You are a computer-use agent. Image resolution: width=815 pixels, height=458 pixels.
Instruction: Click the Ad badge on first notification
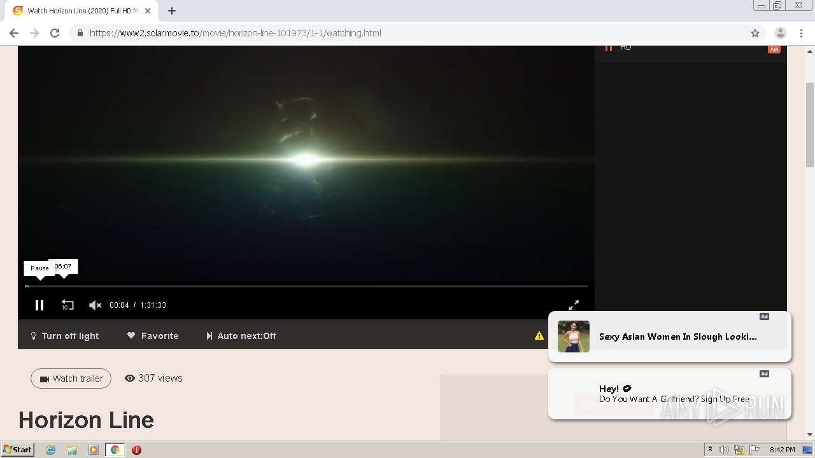point(764,317)
